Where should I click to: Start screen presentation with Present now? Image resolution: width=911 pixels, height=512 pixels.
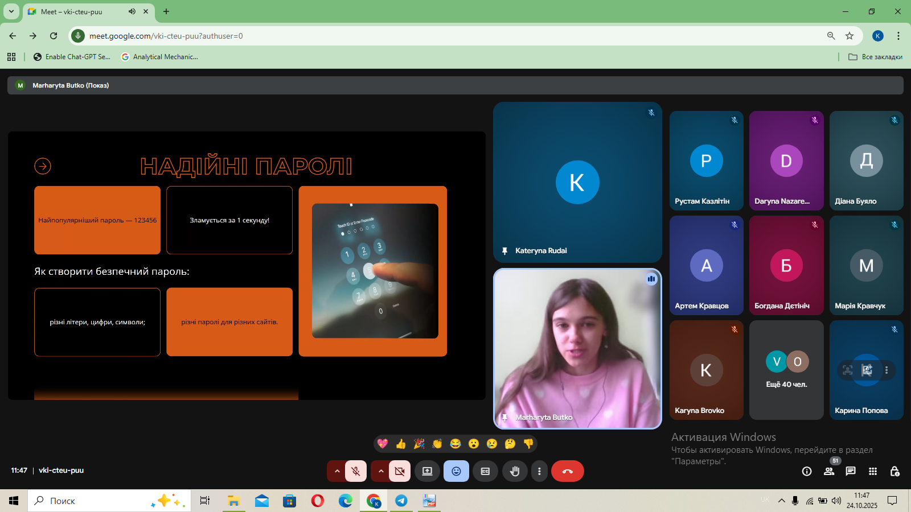click(427, 471)
